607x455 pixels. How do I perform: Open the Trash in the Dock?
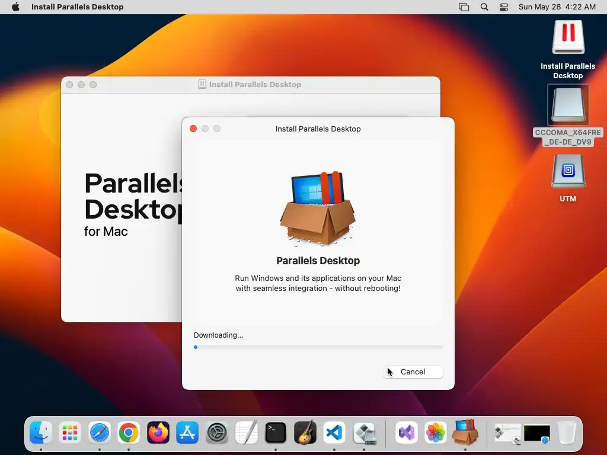567,432
